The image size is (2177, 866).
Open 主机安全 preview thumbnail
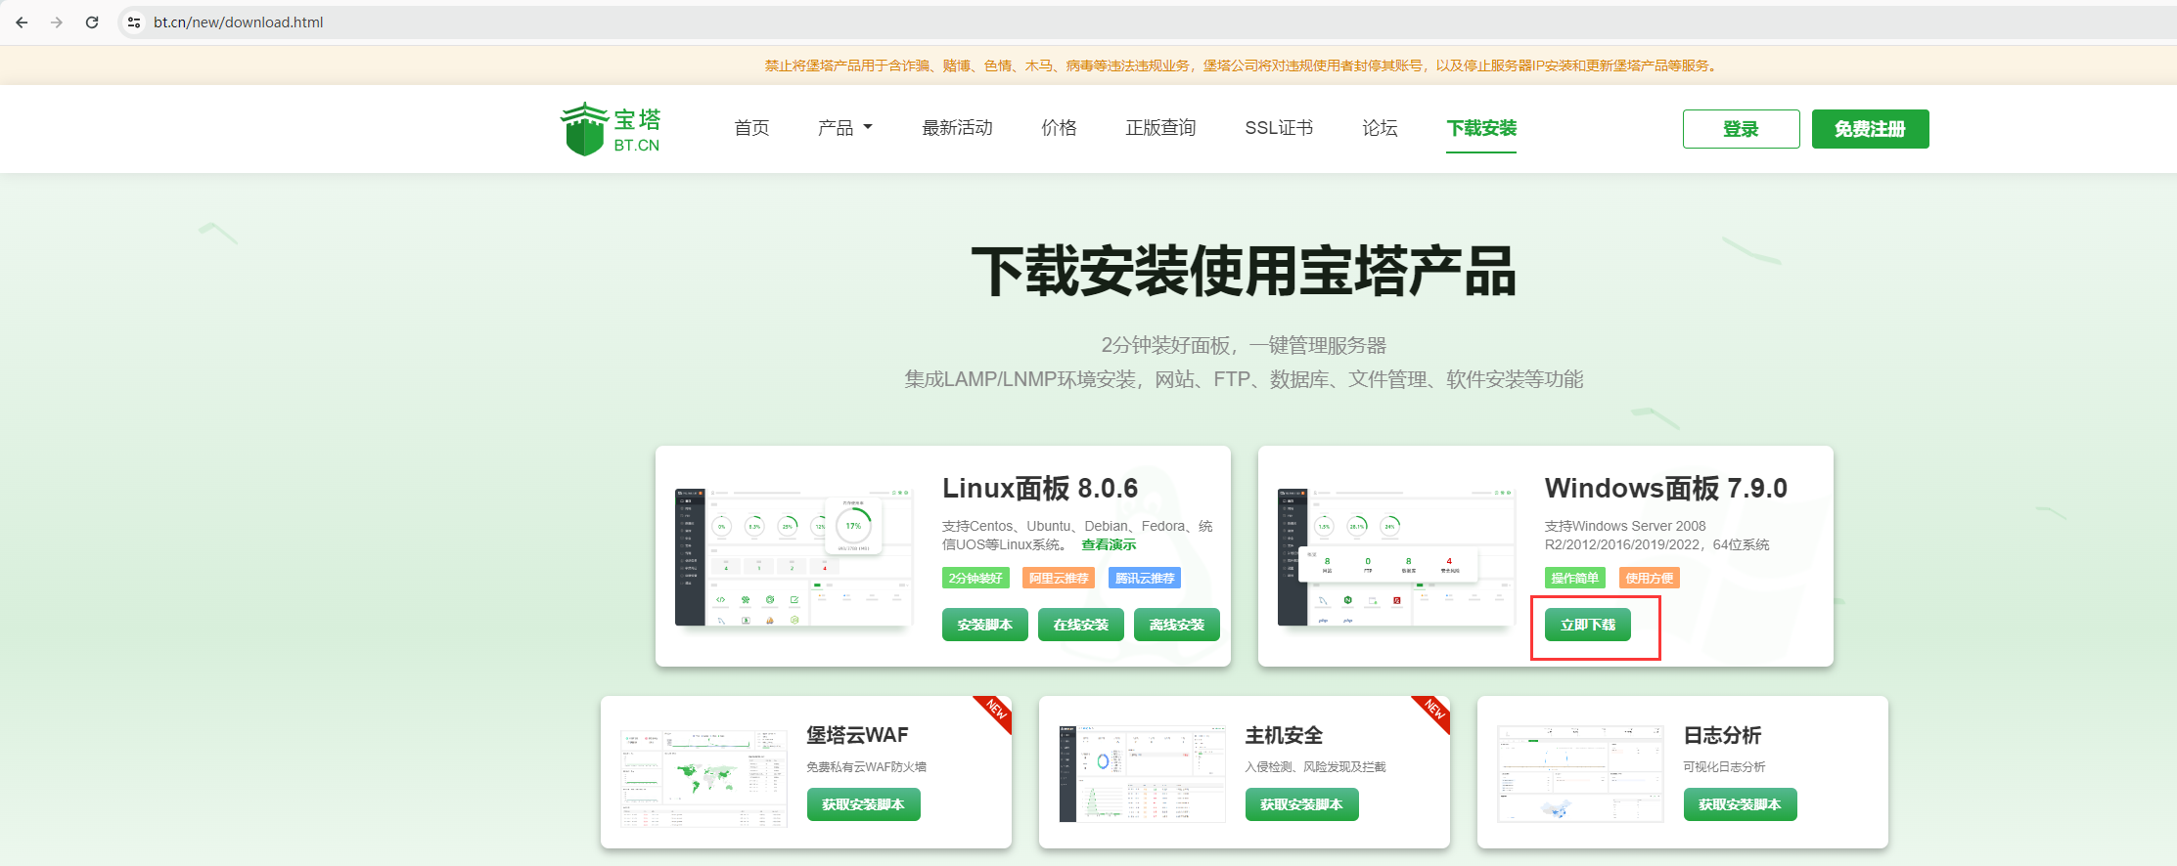[x=1142, y=773]
